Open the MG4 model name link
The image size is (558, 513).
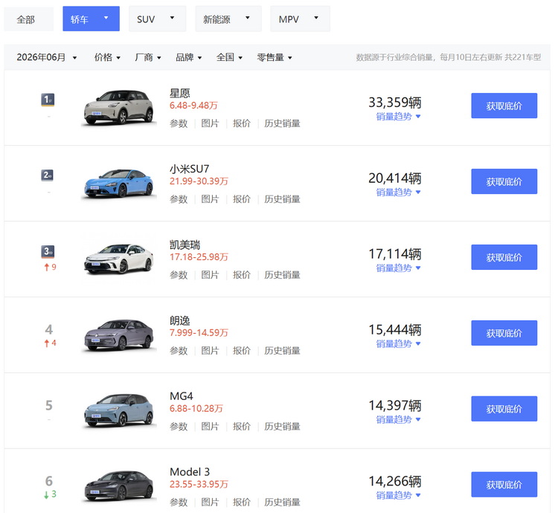pyautogui.click(x=182, y=396)
